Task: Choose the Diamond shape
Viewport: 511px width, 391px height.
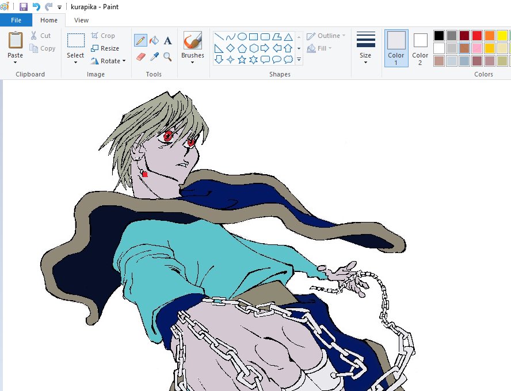Action: tap(230, 48)
